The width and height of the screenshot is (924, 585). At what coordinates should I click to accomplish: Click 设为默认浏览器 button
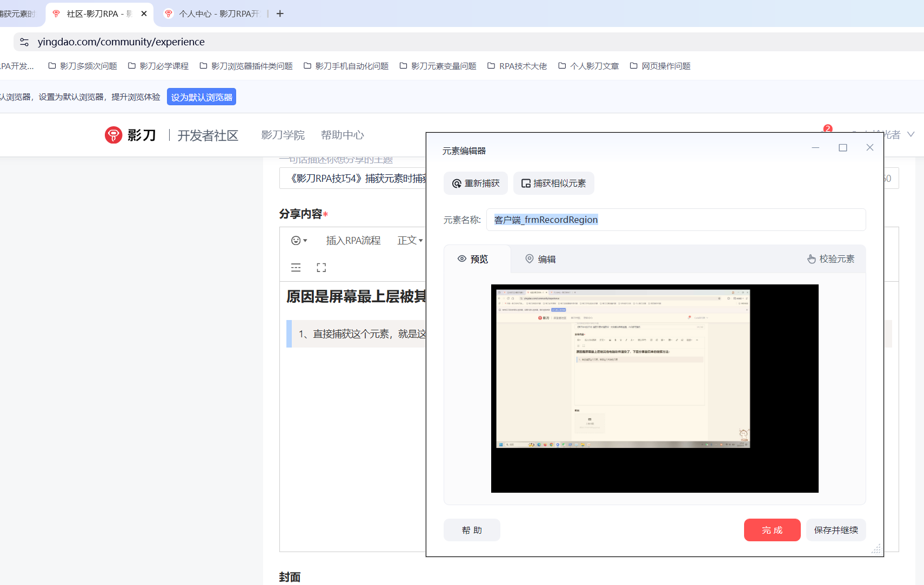tap(202, 97)
